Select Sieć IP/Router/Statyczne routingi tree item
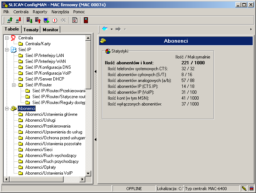256x193 pixels. click(x=59, y=97)
